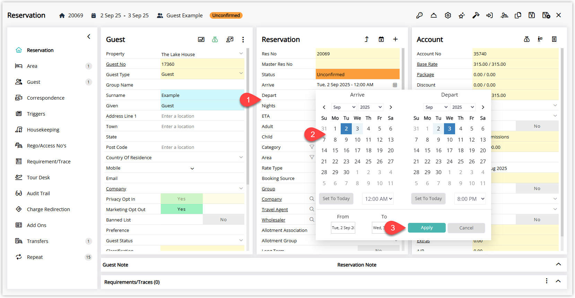The image size is (575, 298).
Task: Click the guest card icon in Guest panel
Action: (x=201, y=39)
